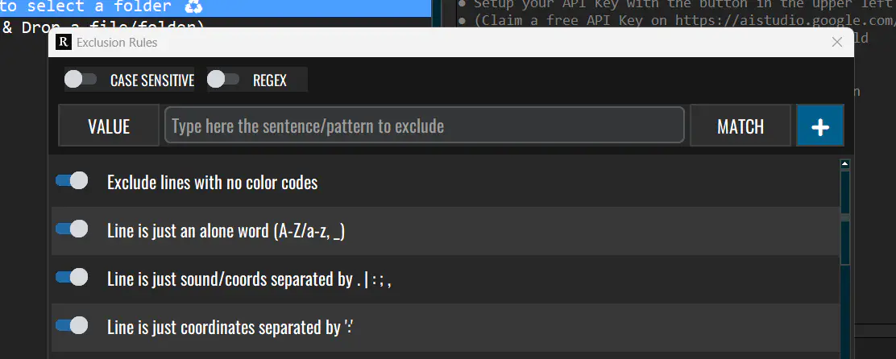The image size is (896, 359).
Task: Select 'Line is just coordinates' rule text
Action: click(231, 328)
